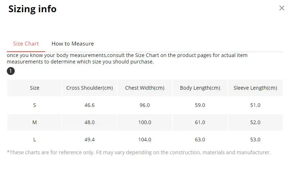Click the numbered 1 badge icon
The height and width of the screenshot is (170, 288).
(11, 71)
